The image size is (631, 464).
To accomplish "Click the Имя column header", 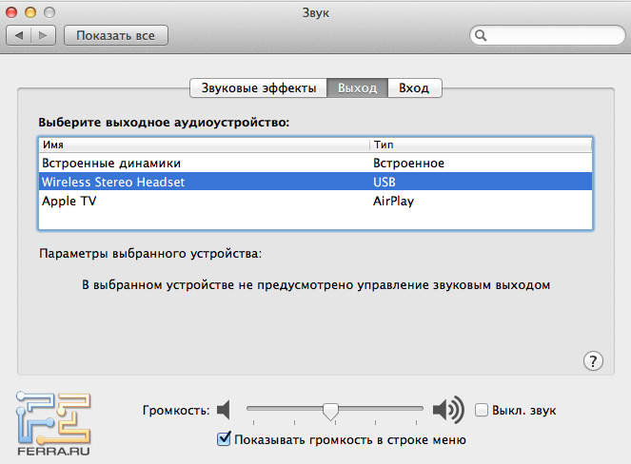I will 205,145.
